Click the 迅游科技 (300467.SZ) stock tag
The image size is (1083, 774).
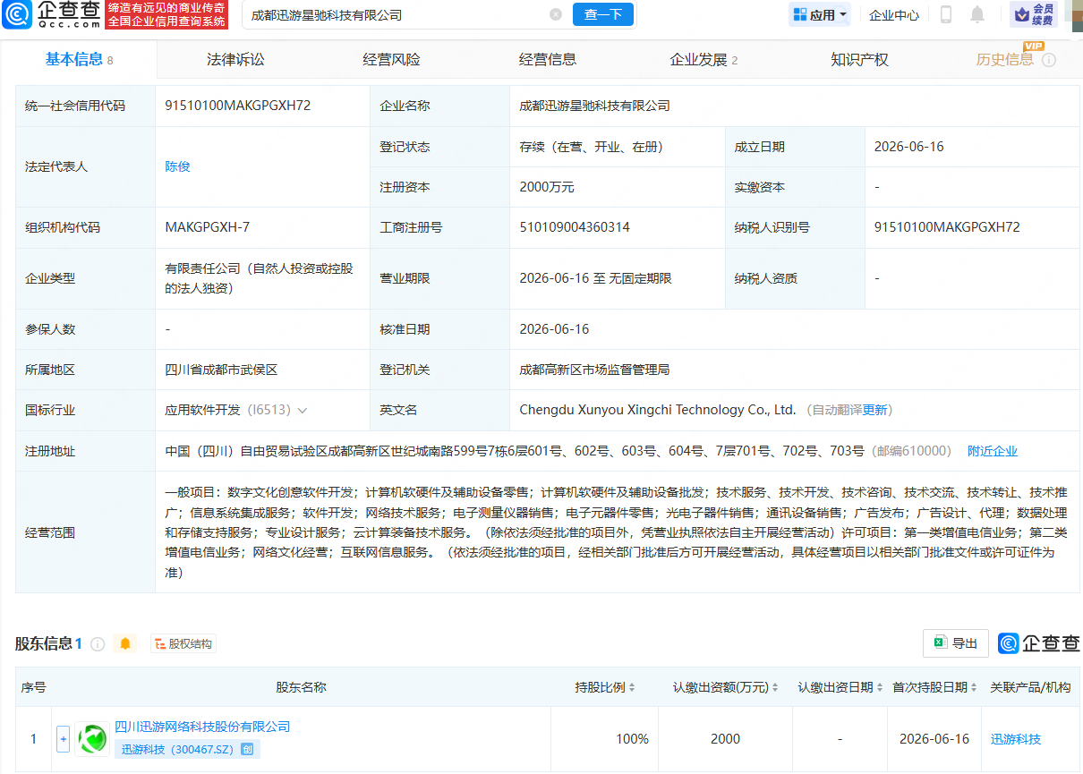[x=187, y=750]
